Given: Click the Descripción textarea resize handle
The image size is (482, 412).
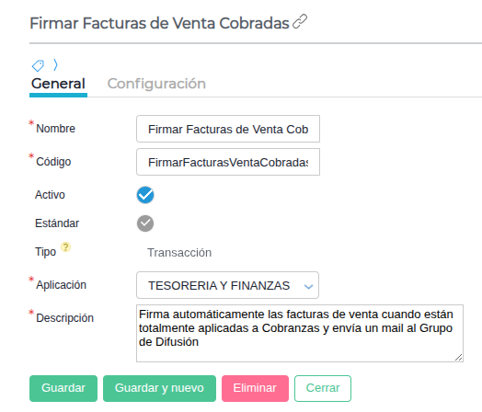Looking at the screenshot, I should pos(459,358).
